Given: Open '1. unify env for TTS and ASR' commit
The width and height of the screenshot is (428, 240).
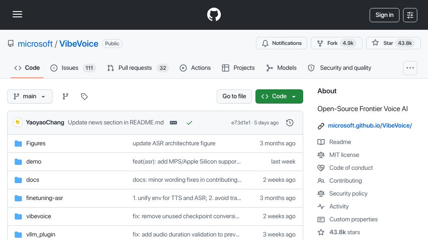Looking at the screenshot, I should click(x=187, y=198).
